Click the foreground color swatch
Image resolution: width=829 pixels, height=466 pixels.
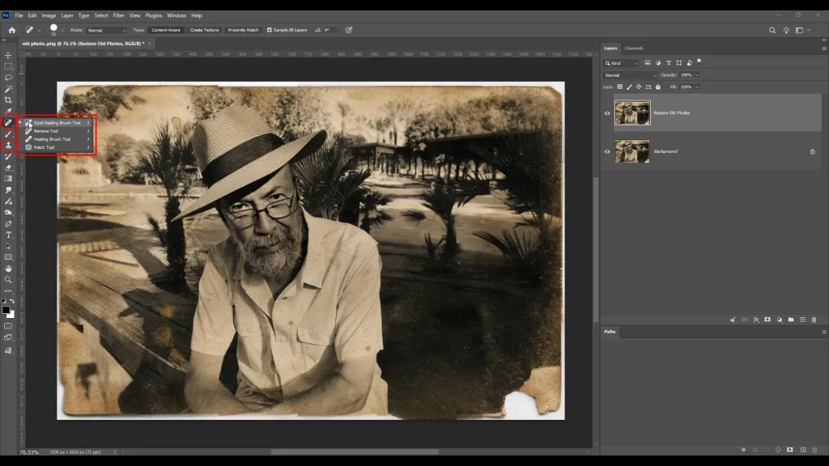(x=6, y=310)
